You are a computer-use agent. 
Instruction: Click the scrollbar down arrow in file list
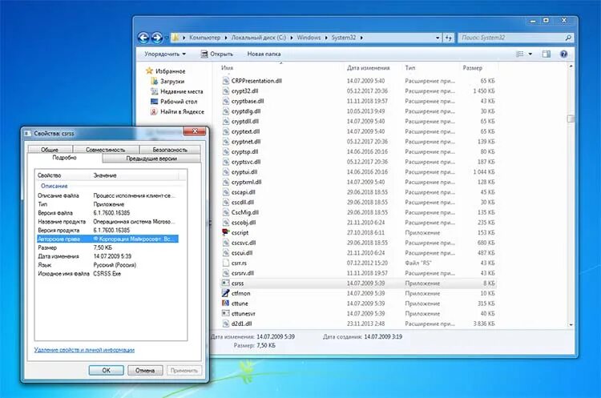tap(571, 324)
